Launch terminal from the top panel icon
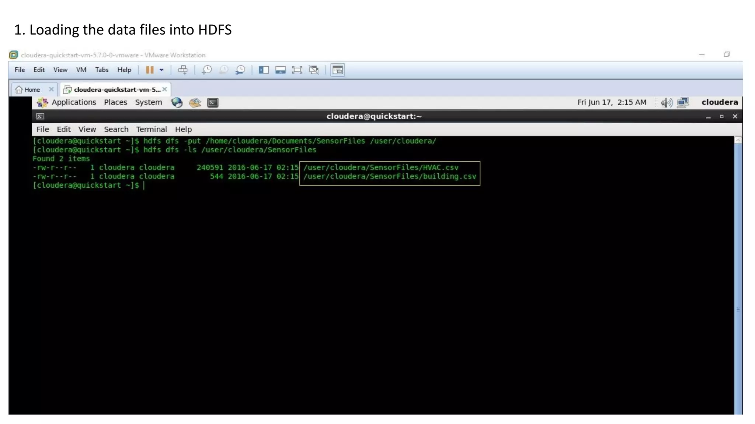The width and height of the screenshot is (755, 424). [213, 102]
